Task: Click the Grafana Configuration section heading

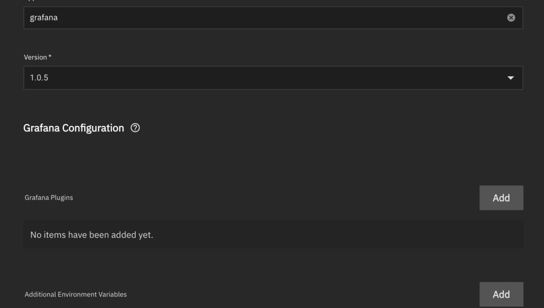Action: click(73, 128)
